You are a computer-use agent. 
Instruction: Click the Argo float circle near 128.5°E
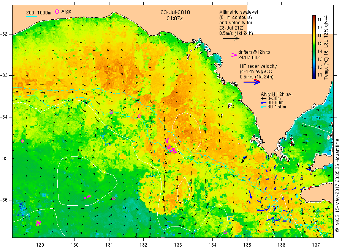(x=22, y=141)
